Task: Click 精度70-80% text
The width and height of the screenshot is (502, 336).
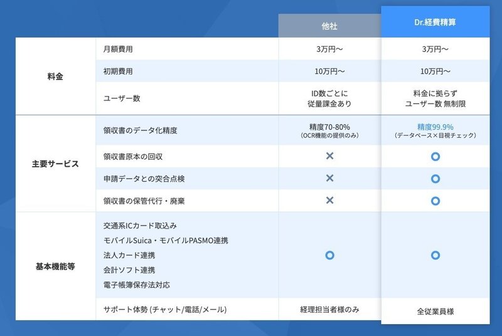Action: (x=329, y=127)
